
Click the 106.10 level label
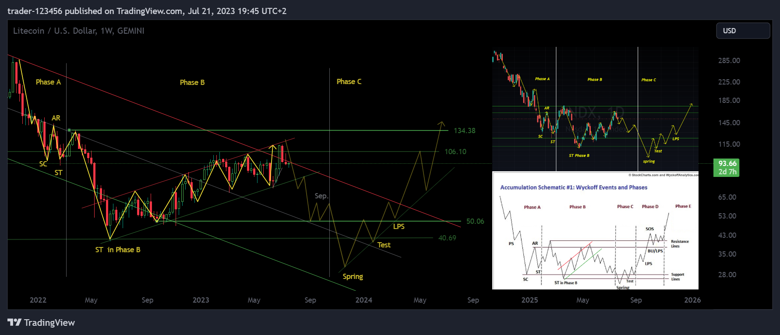(x=455, y=152)
